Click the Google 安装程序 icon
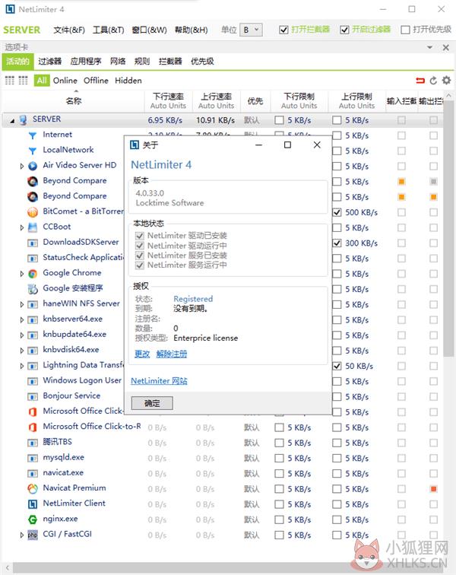The image size is (456, 575). click(x=33, y=289)
